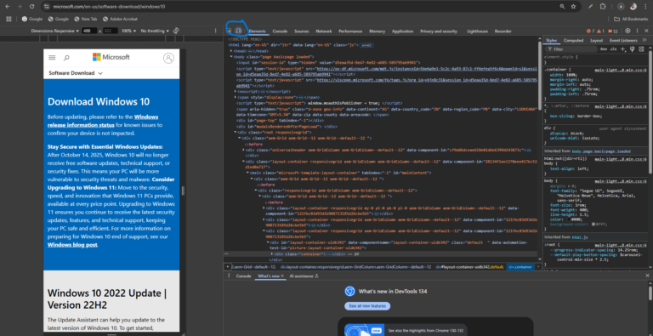Toggle :hov element state panel

603,49
